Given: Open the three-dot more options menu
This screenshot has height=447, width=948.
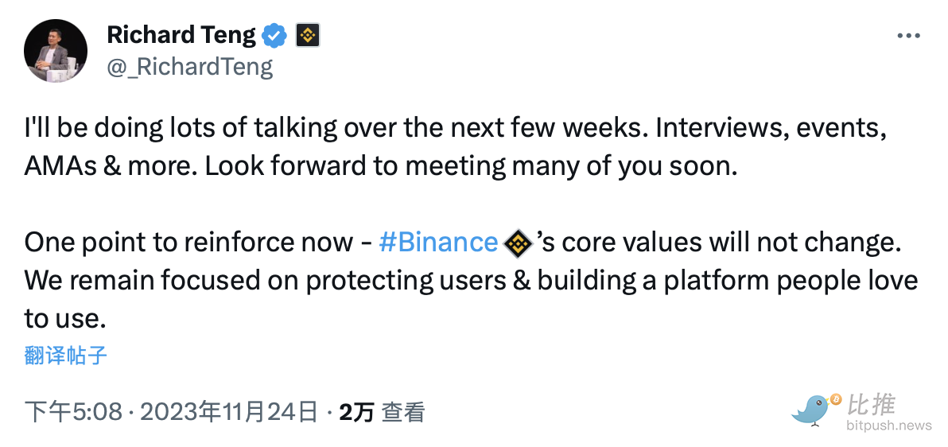Looking at the screenshot, I should pos(908,36).
